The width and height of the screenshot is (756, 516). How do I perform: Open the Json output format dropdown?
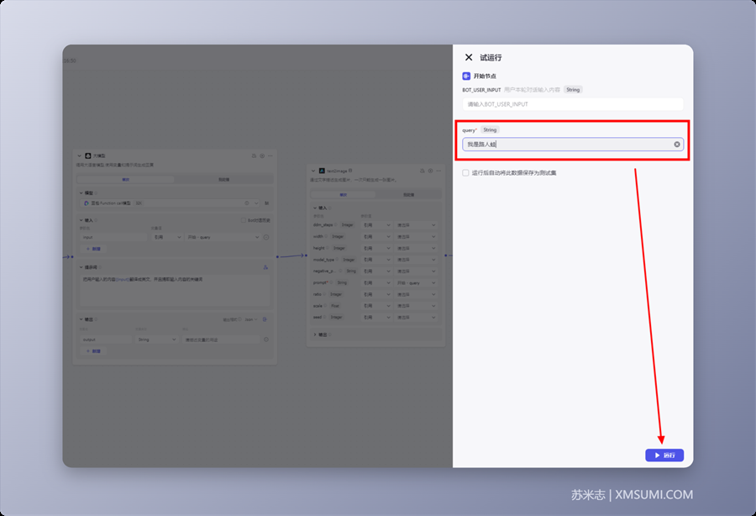click(250, 319)
